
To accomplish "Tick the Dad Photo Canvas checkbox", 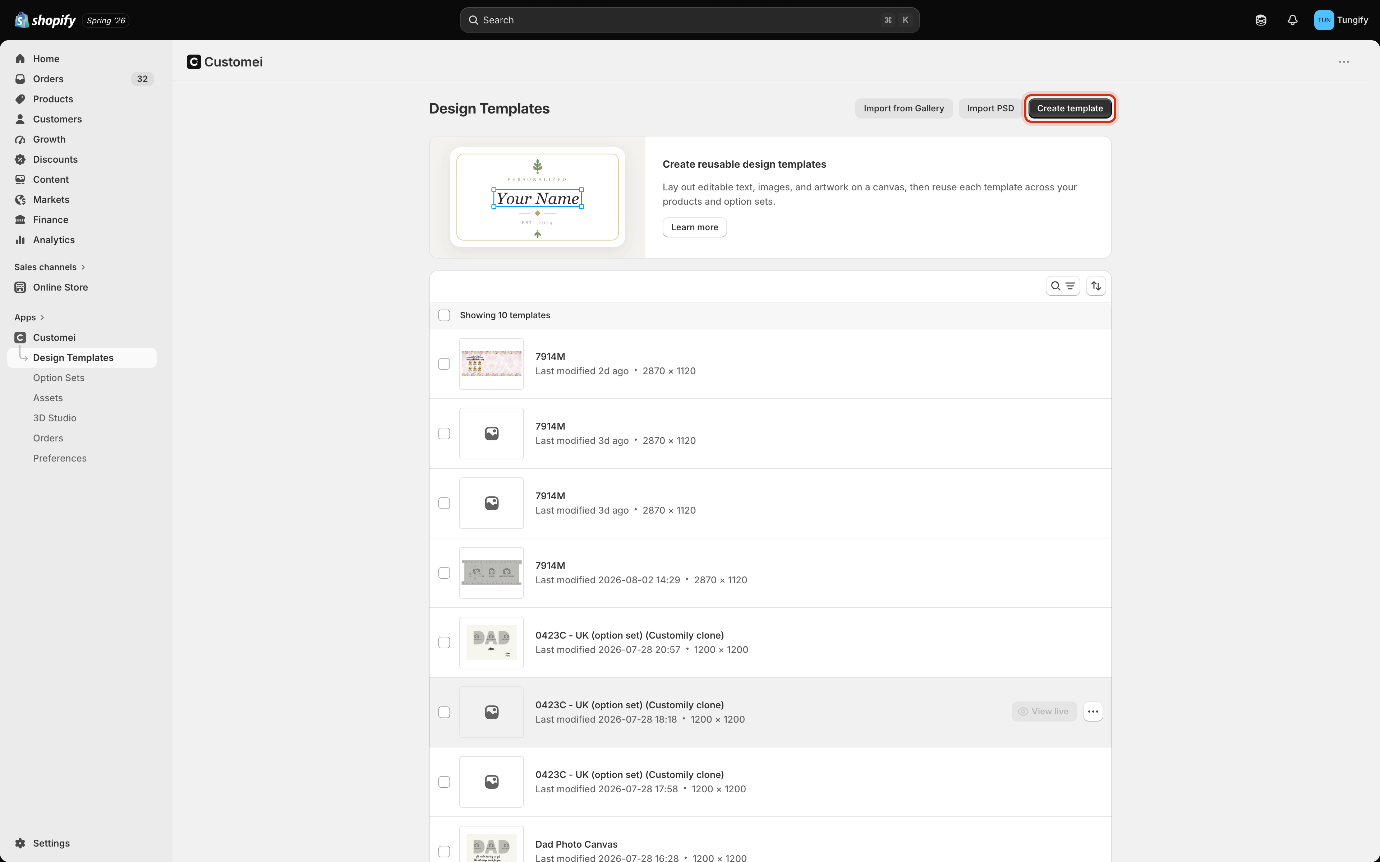I will point(444,851).
